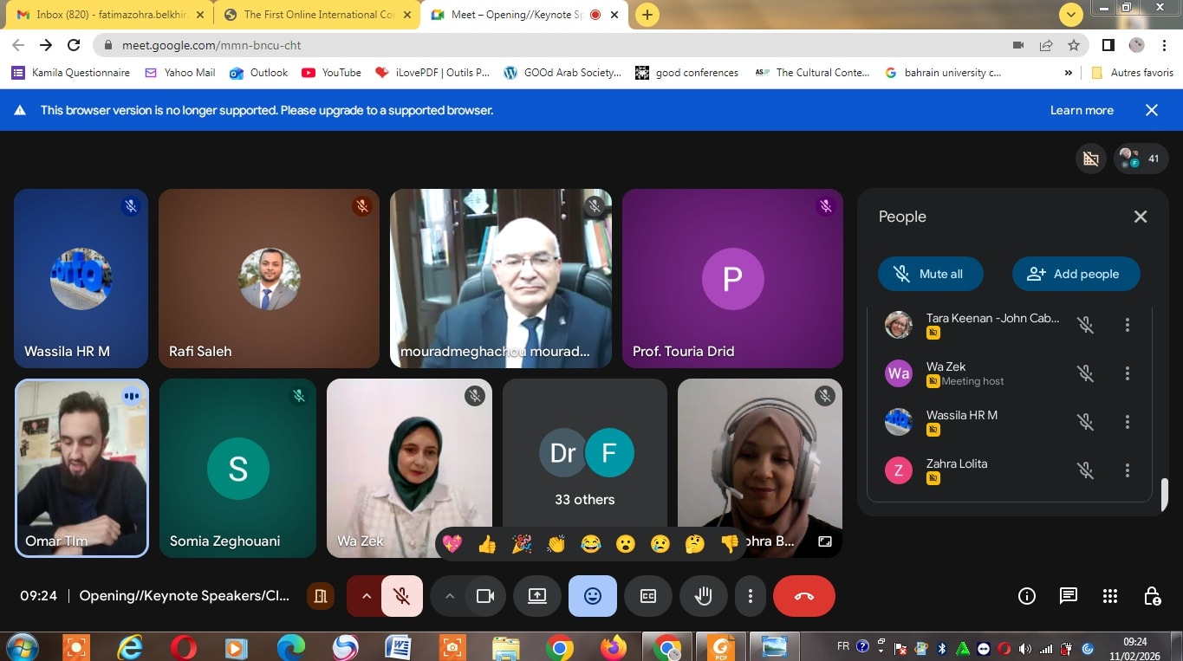Click the red leave call button
Image resolution: width=1183 pixels, height=661 pixels.
click(803, 596)
